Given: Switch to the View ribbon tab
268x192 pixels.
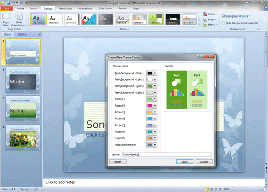Looking at the screenshot, I should (136, 8).
